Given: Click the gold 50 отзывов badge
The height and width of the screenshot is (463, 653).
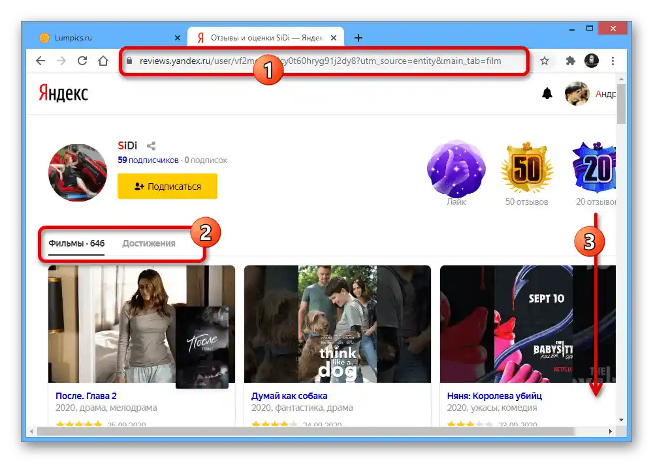Looking at the screenshot, I should pyautogui.click(x=527, y=168).
